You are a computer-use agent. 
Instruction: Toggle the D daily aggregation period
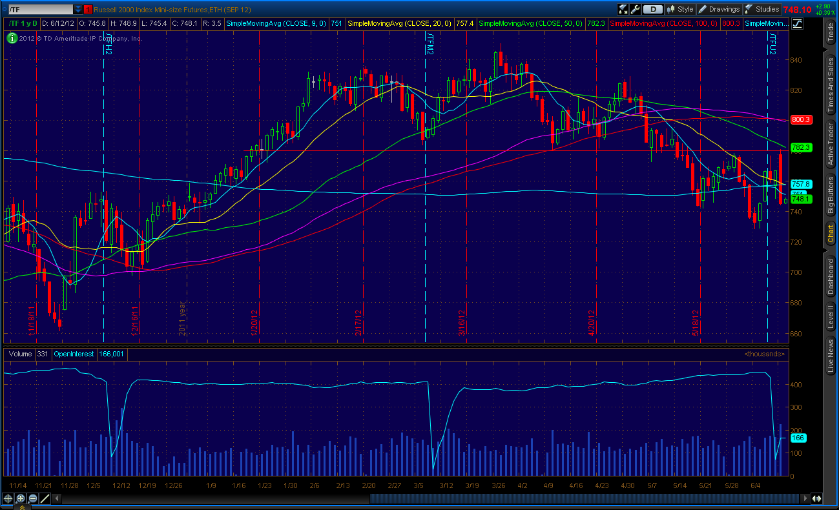pyautogui.click(x=654, y=9)
